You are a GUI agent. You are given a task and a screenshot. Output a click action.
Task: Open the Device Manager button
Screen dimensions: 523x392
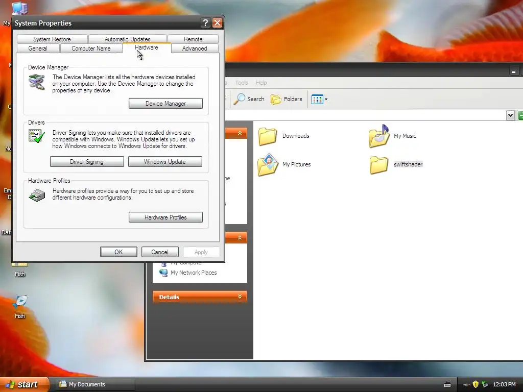coord(165,103)
